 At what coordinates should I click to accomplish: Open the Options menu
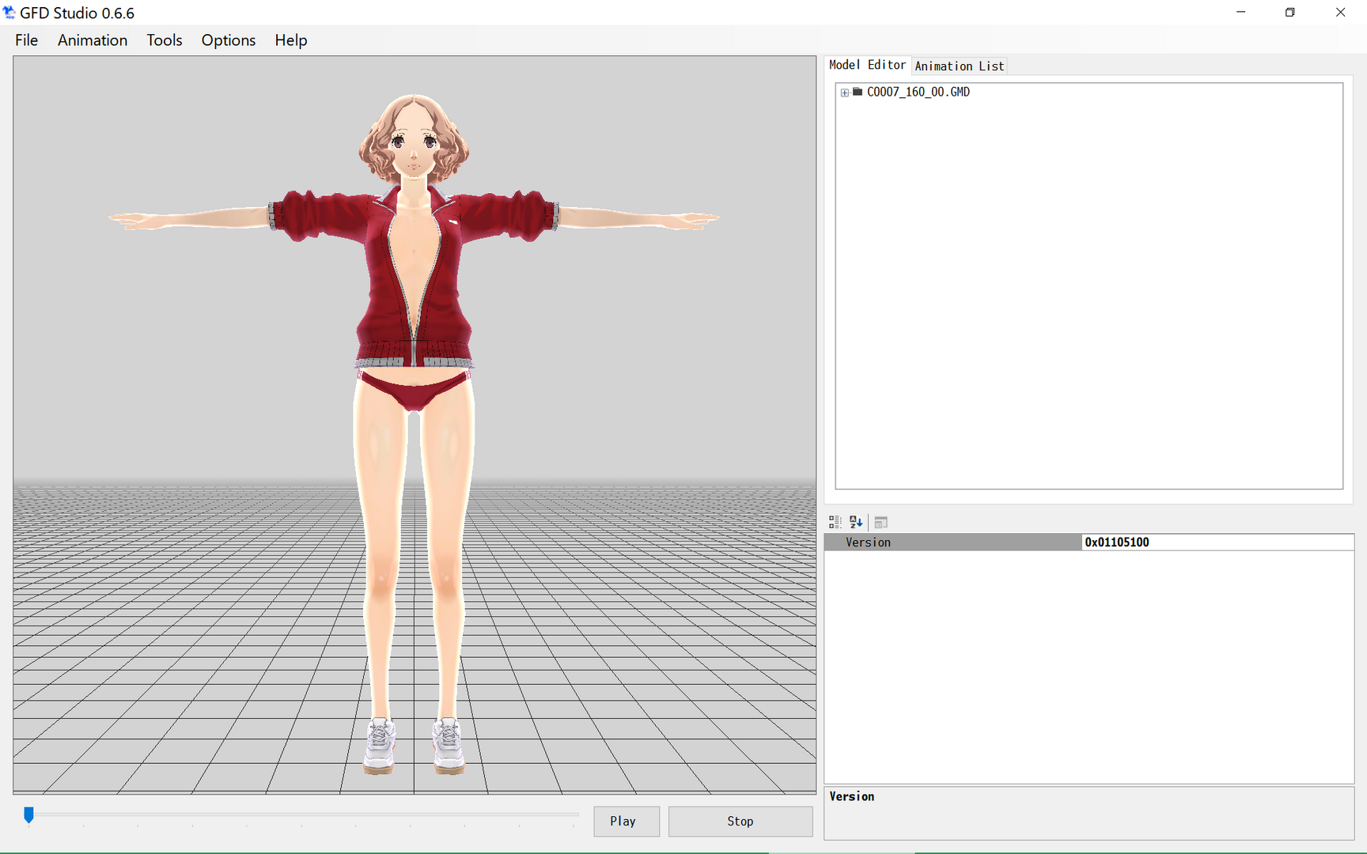tap(229, 40)
